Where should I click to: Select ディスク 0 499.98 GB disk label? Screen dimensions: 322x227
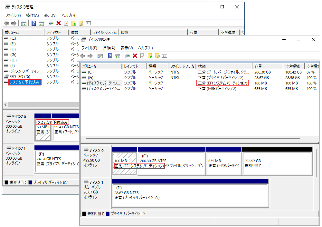[x=96, y=162]
